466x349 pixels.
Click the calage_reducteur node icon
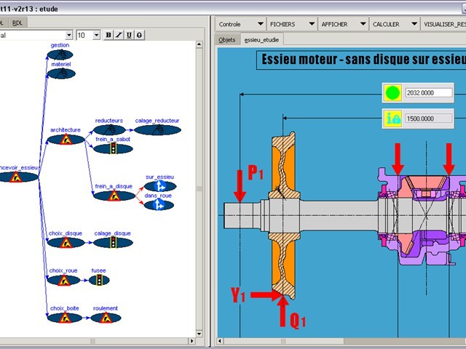(x=157, y=130)
